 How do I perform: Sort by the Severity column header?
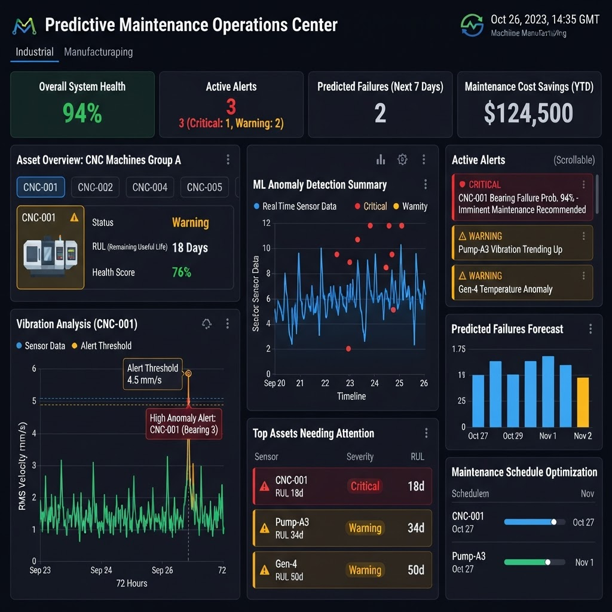tap(360, 456)
